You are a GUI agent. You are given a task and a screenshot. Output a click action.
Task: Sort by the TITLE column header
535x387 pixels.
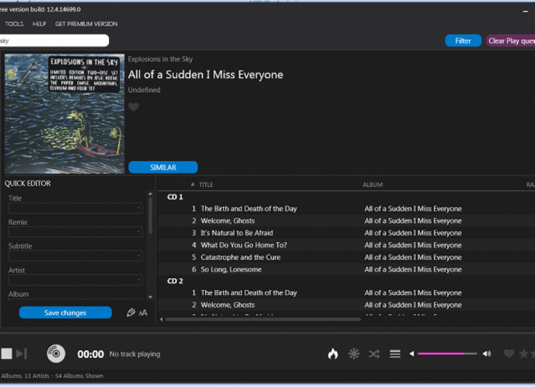point(206,185)
